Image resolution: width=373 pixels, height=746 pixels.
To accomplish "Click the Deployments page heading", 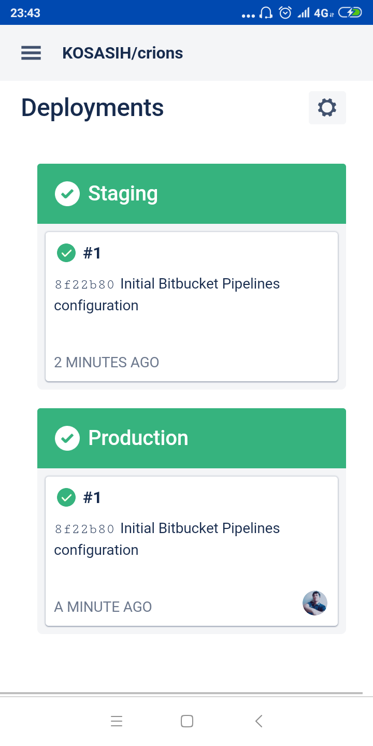I will [92, 108].
